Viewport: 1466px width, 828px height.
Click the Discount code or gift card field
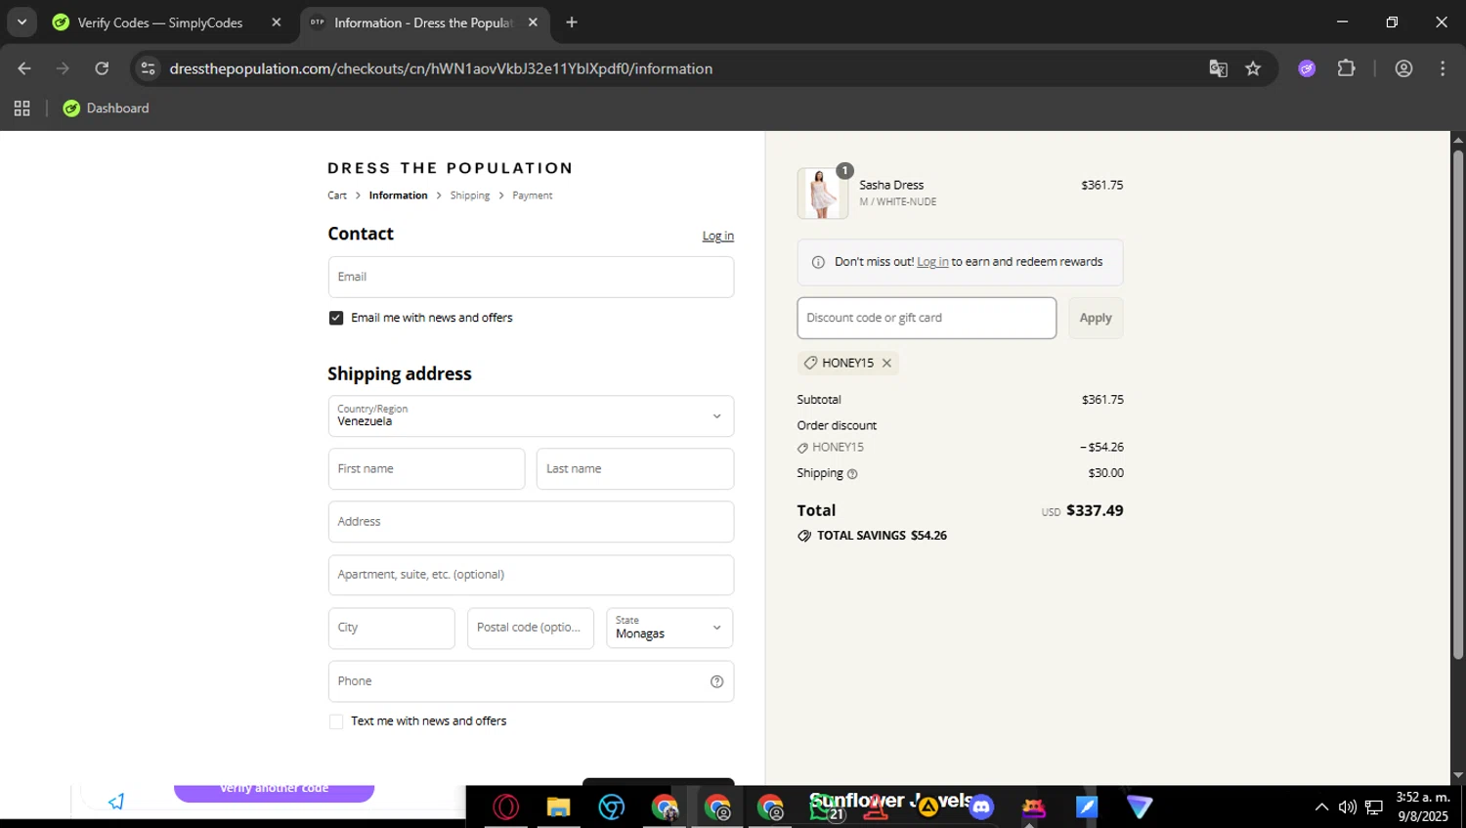[x=927, y=318]
